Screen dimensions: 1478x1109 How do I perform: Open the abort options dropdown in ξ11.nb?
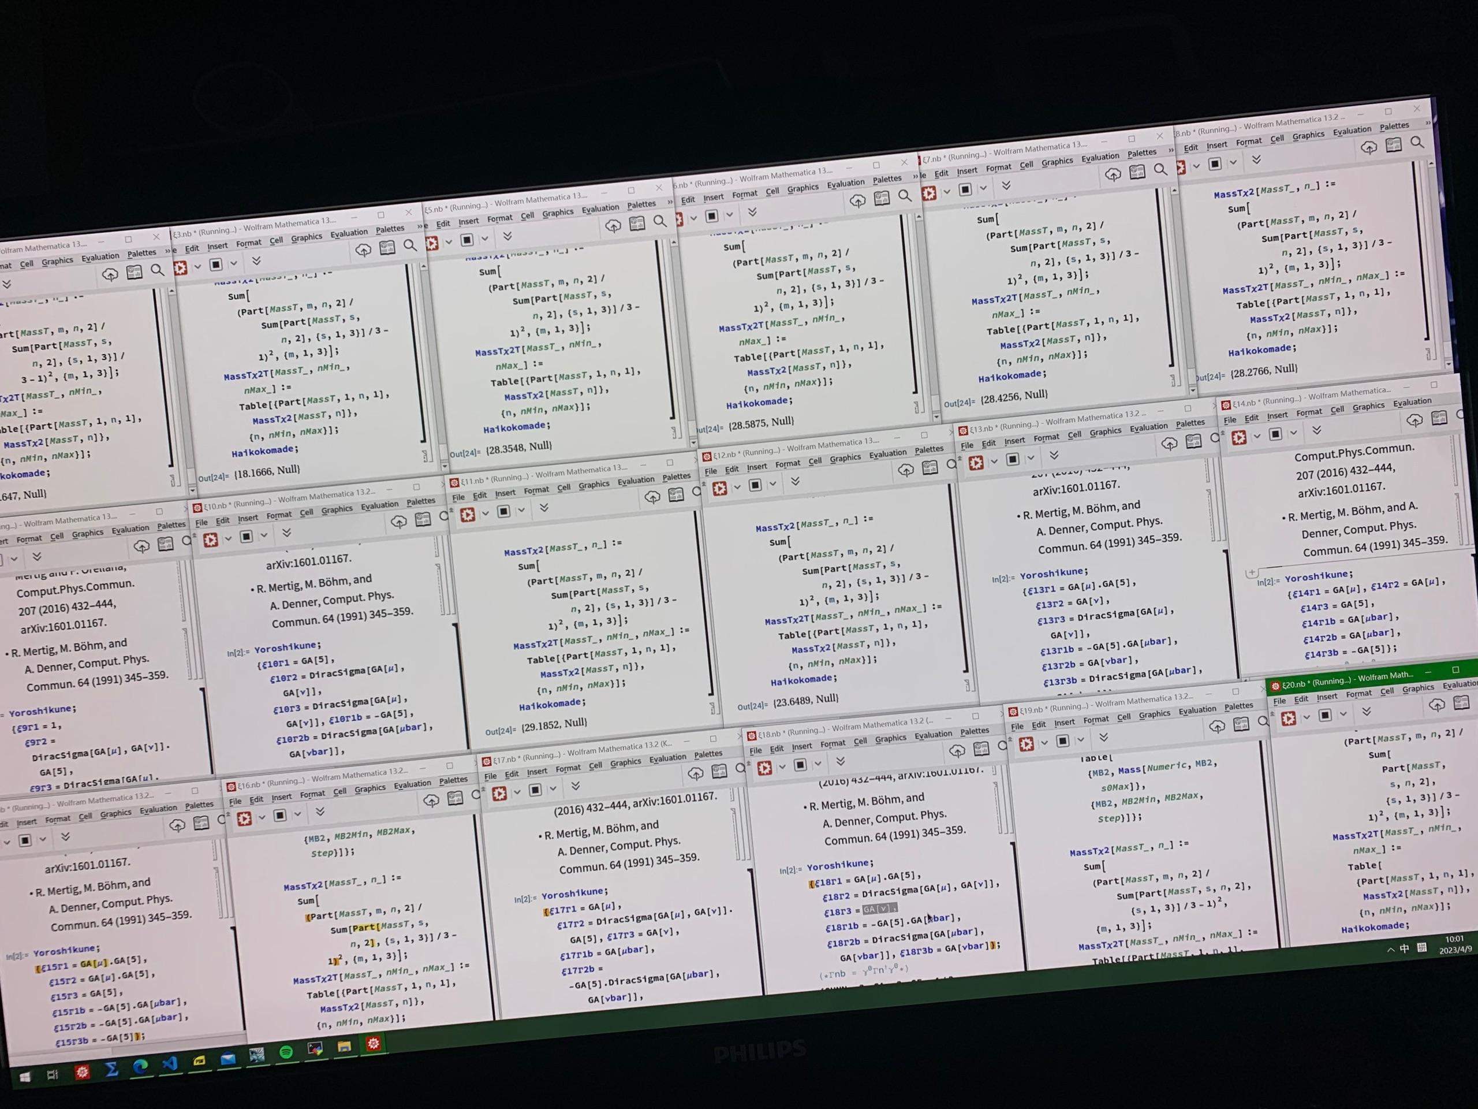[521, 510]
